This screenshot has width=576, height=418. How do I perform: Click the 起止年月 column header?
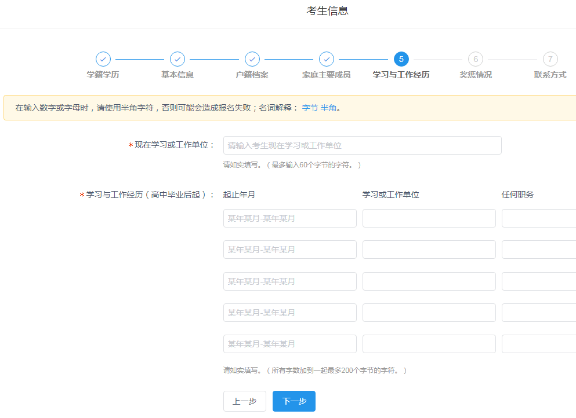[x=239, y=195]
